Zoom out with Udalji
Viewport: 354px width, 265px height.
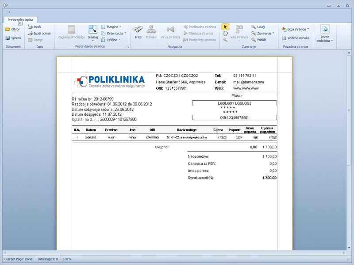[258, 27]
